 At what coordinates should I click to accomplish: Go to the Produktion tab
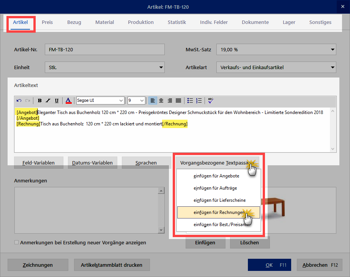[x=140, y=22]
